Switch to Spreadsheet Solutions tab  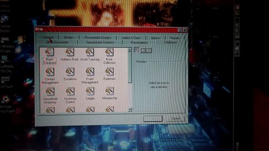tap(100, 42)
